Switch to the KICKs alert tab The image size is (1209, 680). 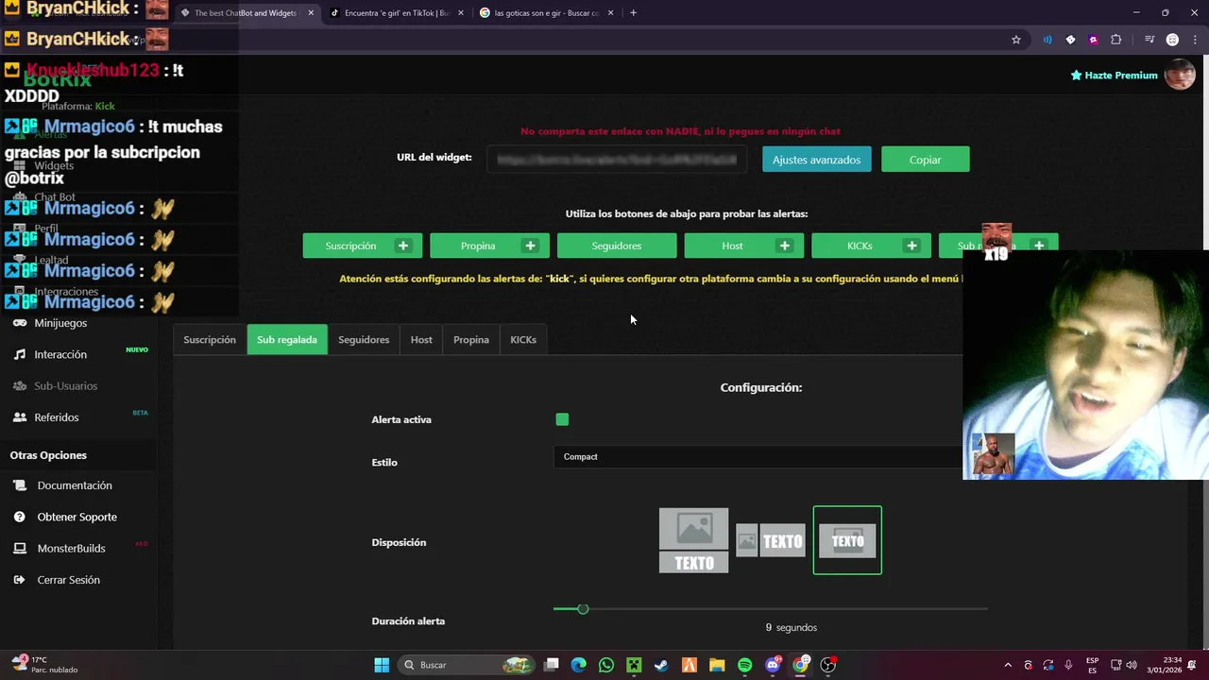point(523,340)
